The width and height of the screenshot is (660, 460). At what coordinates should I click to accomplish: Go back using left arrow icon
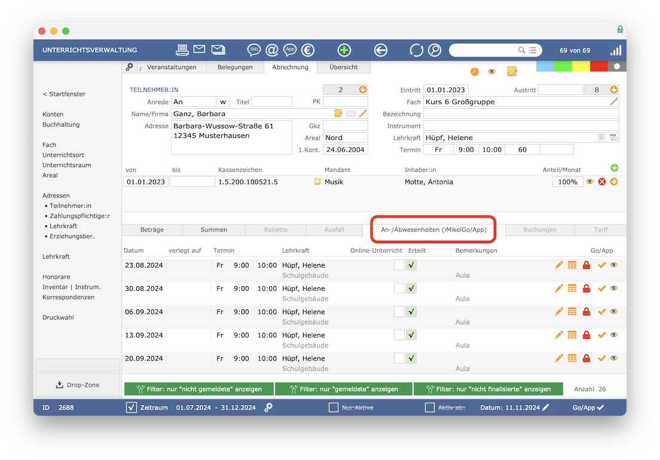[380, 50]
